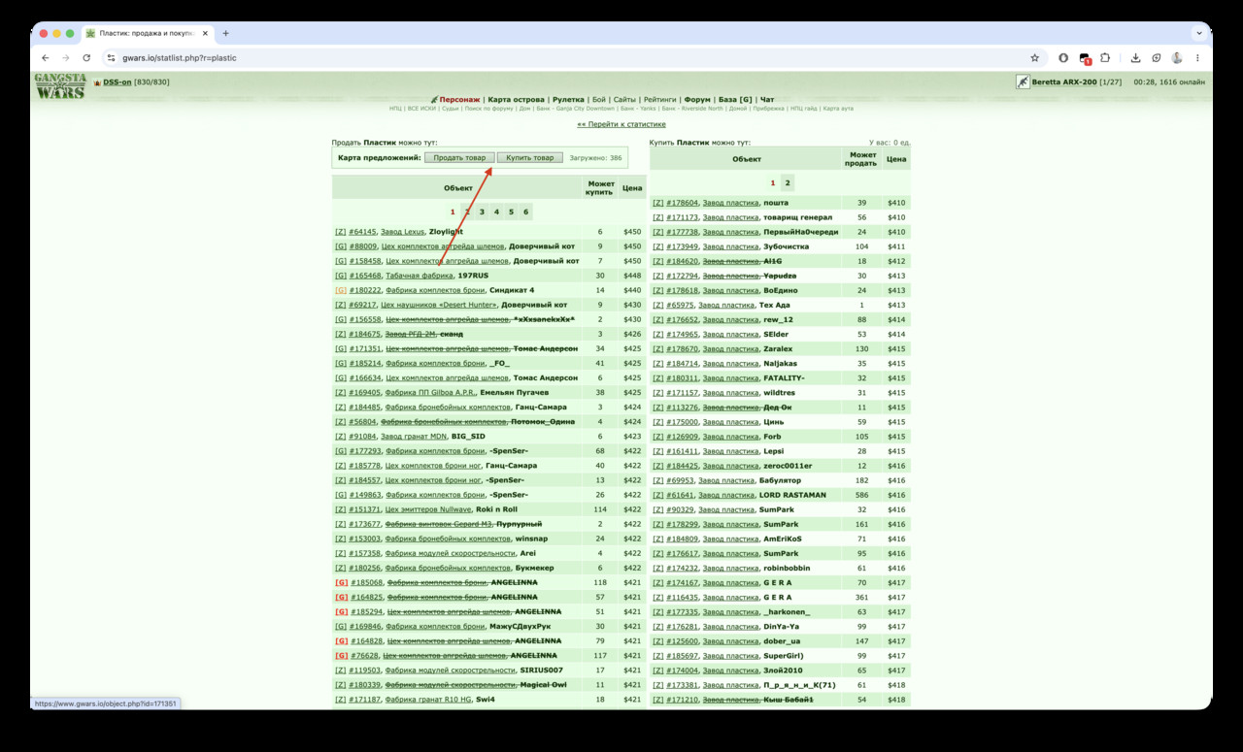Expand the tab search dropdown

(x=1198, y=33)
